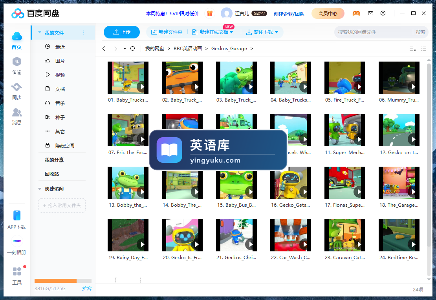Refresh the current folder listing

[133, 48]
